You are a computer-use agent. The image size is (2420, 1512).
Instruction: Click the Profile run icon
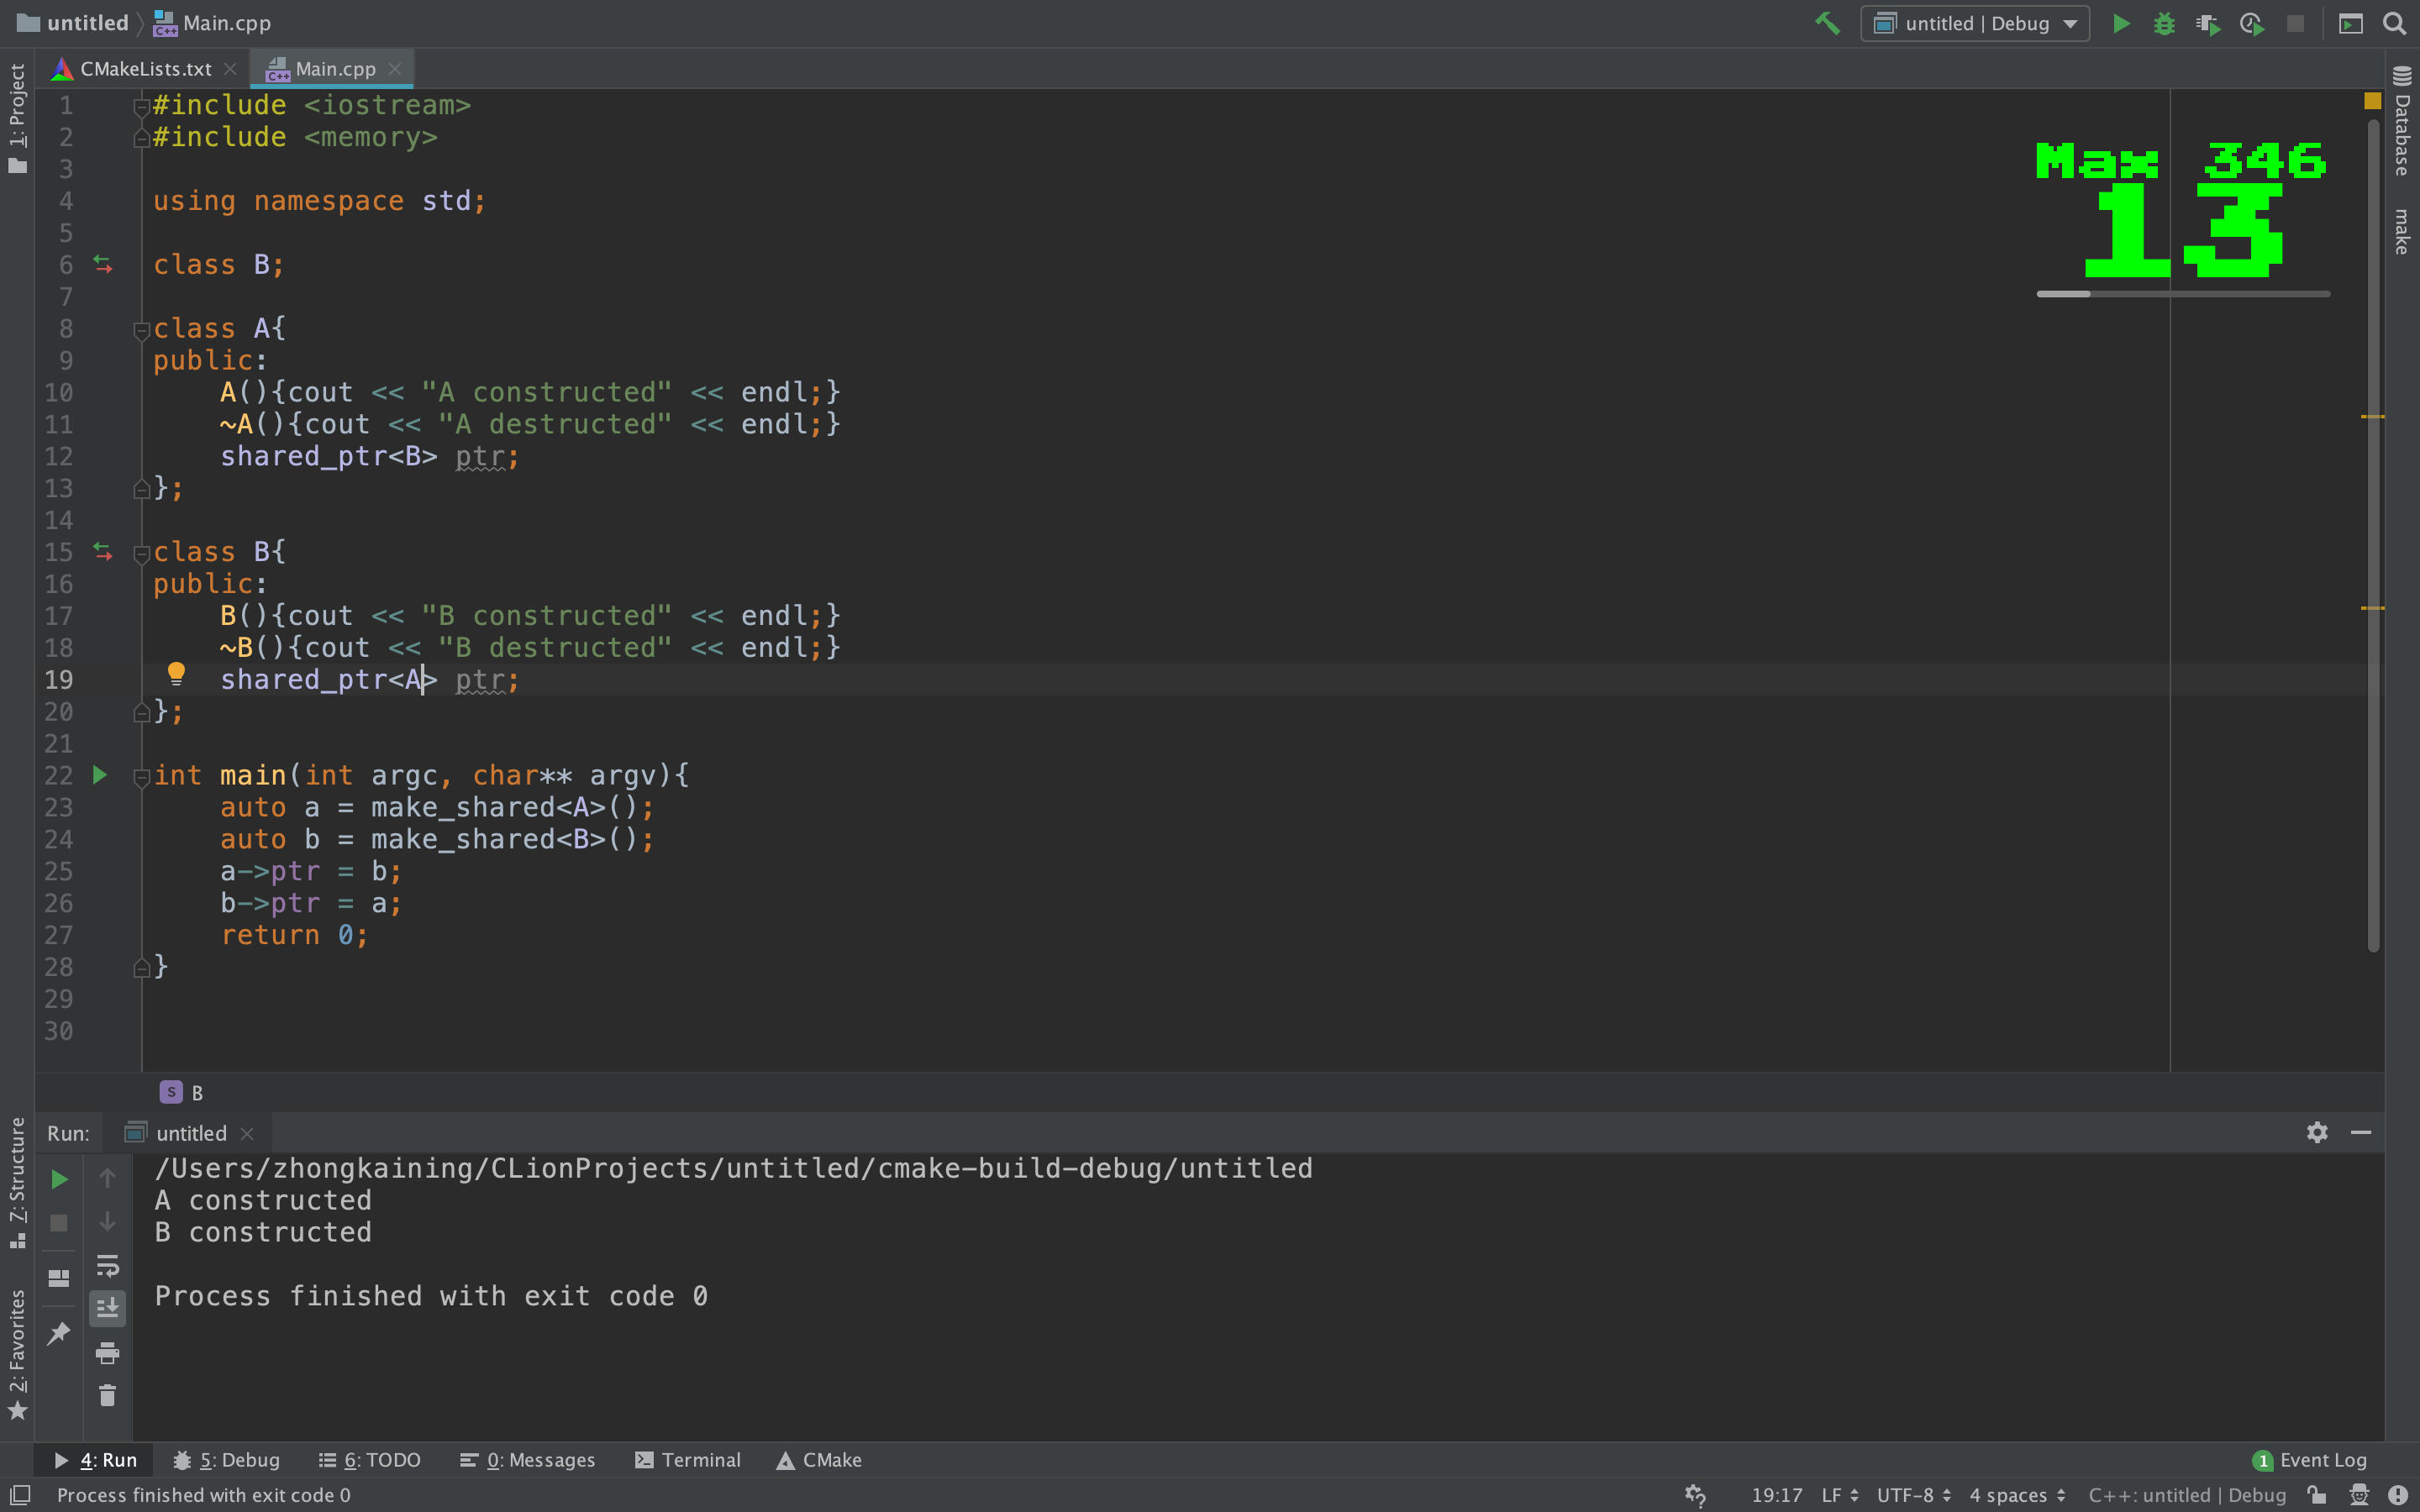click(x=2252, y=23)
